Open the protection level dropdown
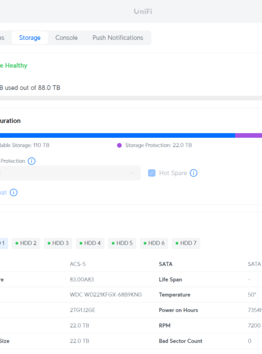The height and width of the screenshot is (354, 262). point(70,173)
